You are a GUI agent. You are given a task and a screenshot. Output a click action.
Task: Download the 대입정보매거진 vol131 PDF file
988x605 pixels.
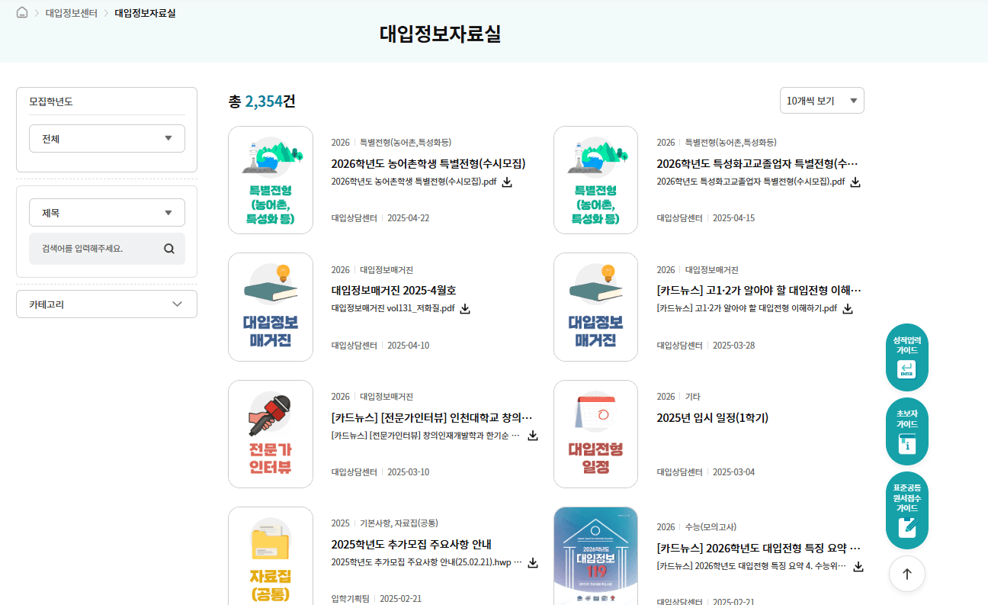tap(465, 308)
